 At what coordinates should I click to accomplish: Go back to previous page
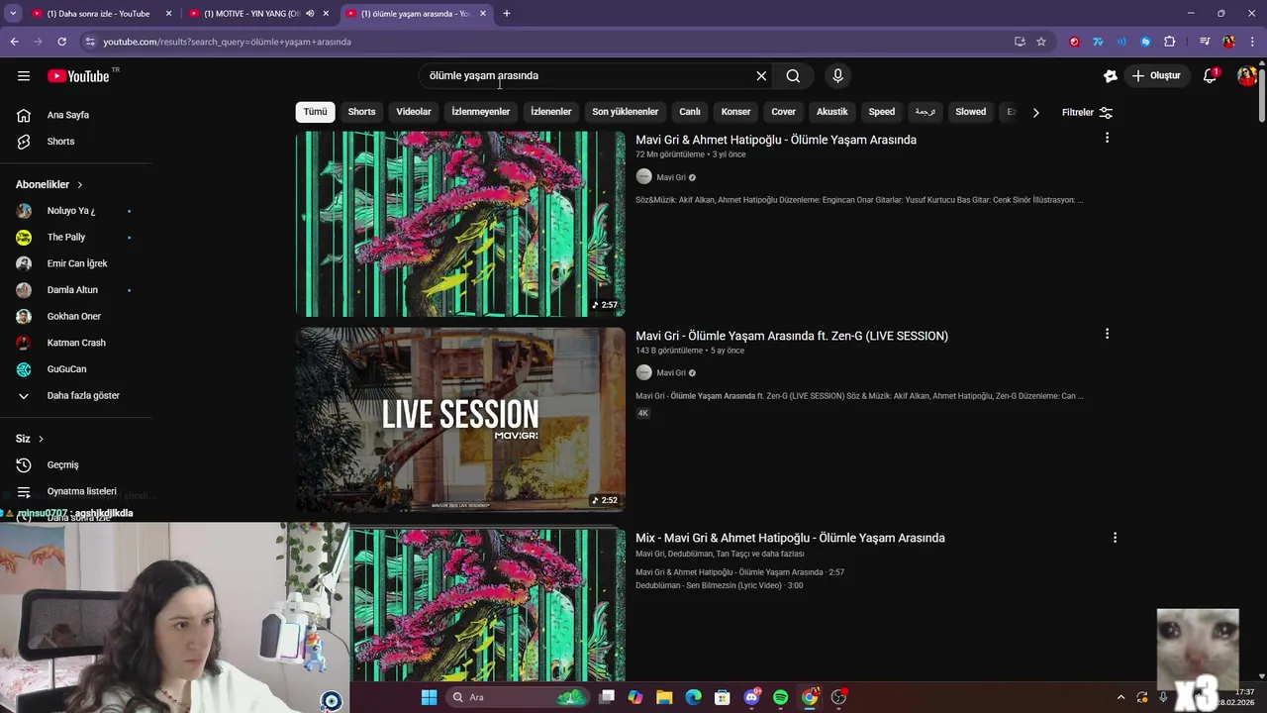[x=14, y=42]
